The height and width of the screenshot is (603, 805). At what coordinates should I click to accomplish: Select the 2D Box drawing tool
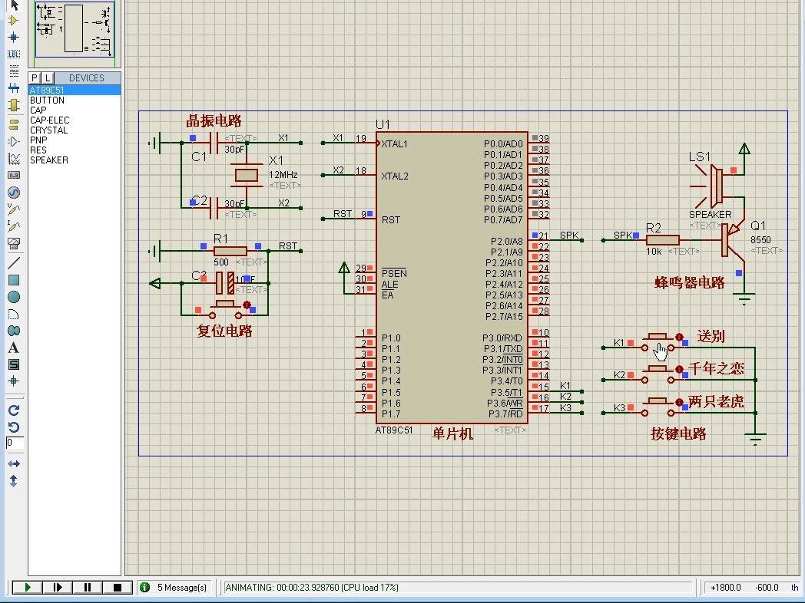tap(13, 280)
